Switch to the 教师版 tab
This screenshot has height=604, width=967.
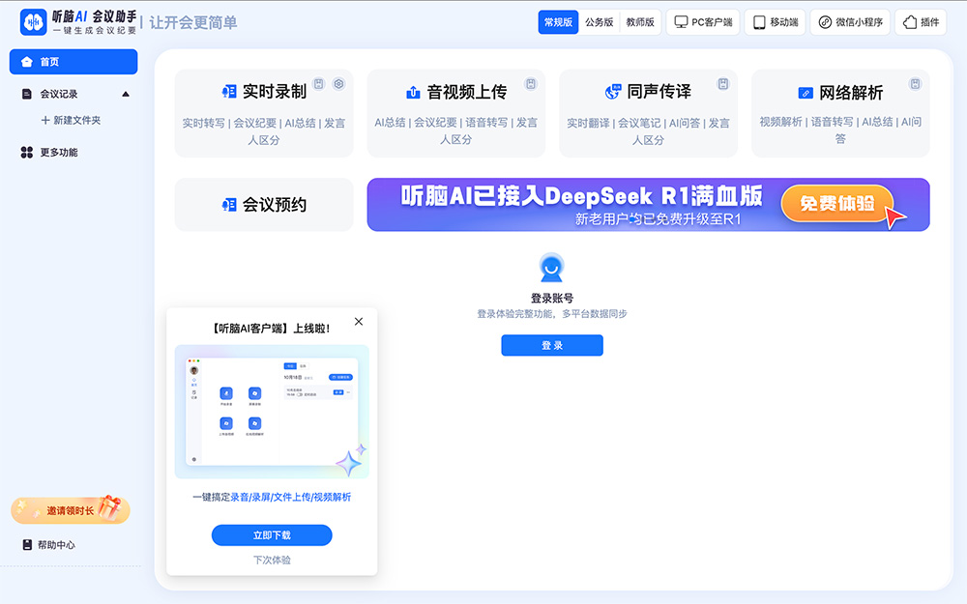[640, 22]
